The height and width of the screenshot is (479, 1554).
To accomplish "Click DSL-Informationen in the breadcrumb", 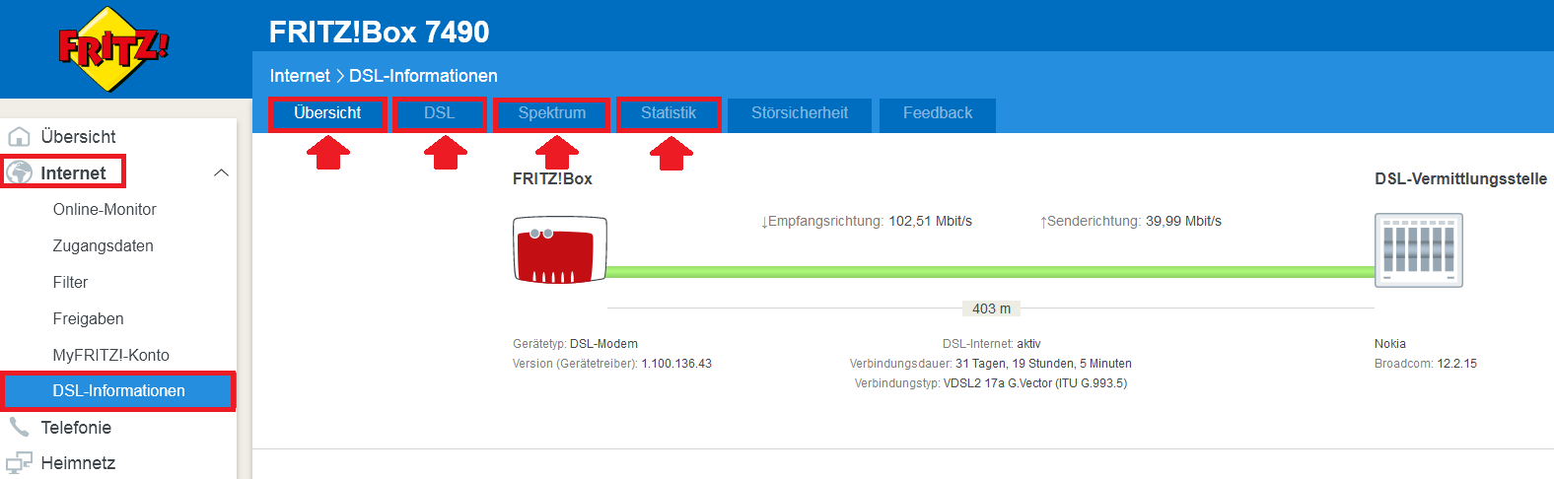I will coord(423,76).
